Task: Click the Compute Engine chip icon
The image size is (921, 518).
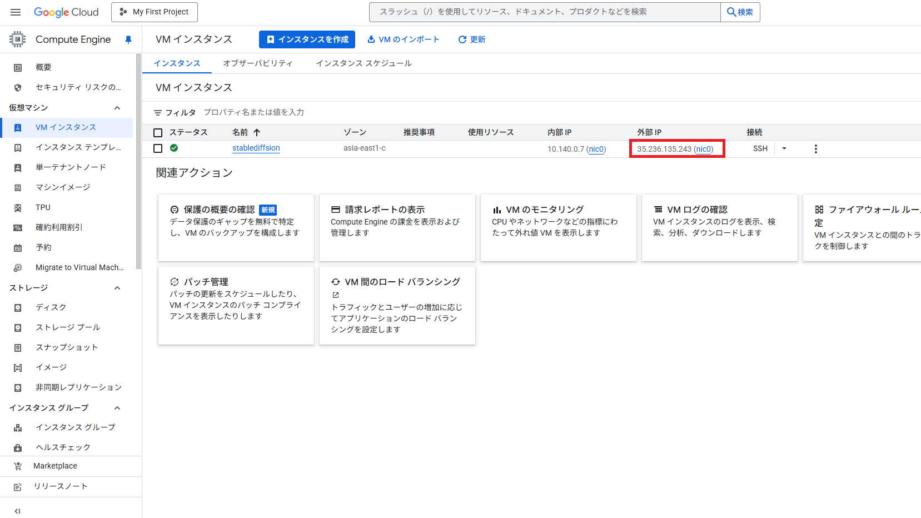Action: (x=17, y=39)
